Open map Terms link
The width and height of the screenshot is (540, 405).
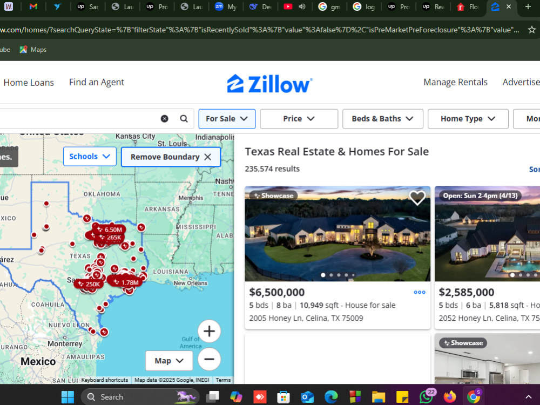coord(223,380)
